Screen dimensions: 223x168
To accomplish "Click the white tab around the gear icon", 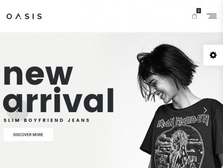I will (213, 55).
